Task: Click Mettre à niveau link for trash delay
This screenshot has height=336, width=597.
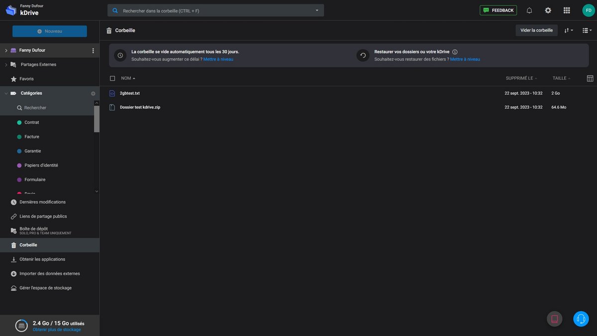Action: click(218, 59)
